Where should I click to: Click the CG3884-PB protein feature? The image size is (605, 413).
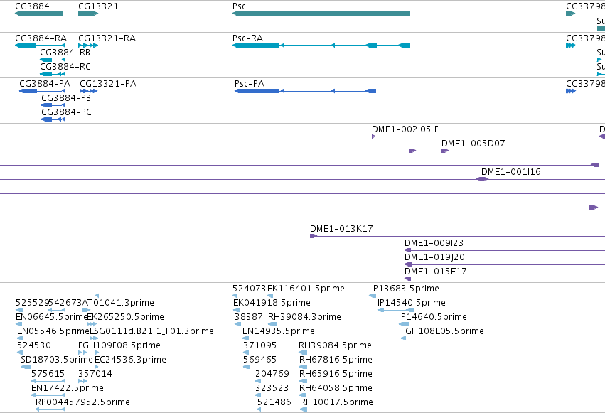53,105
